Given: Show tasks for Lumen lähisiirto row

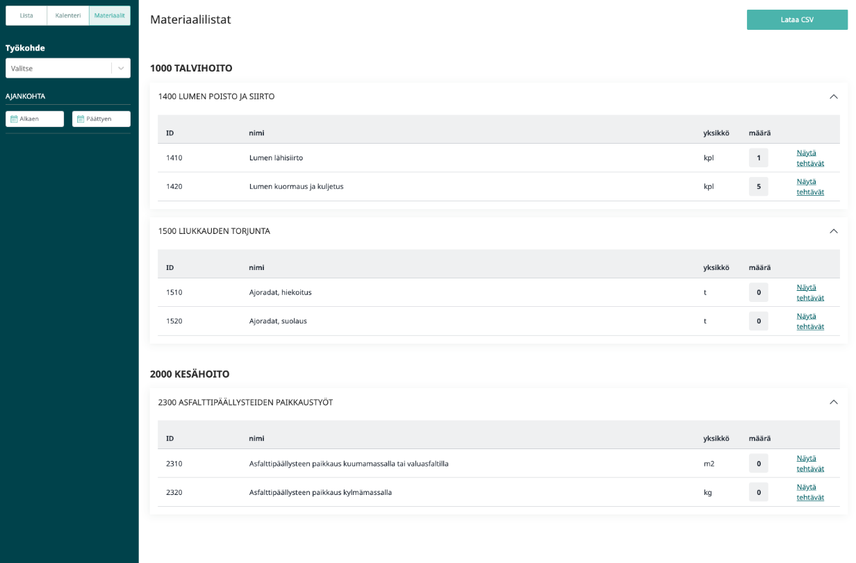Looking at the screenshot, I should (x=810, y=158).
